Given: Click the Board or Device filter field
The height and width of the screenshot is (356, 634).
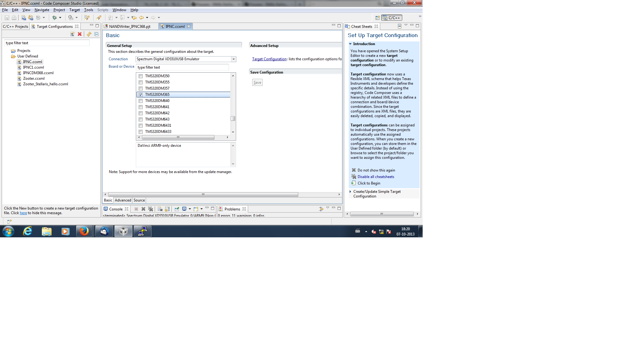Looking at the screenshot, I should [183, 67].
